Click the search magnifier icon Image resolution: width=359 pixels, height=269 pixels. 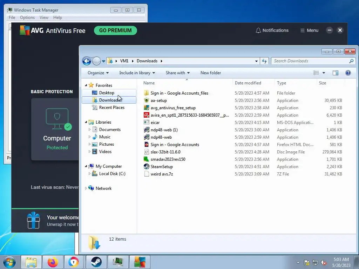(x=351, y=61)
